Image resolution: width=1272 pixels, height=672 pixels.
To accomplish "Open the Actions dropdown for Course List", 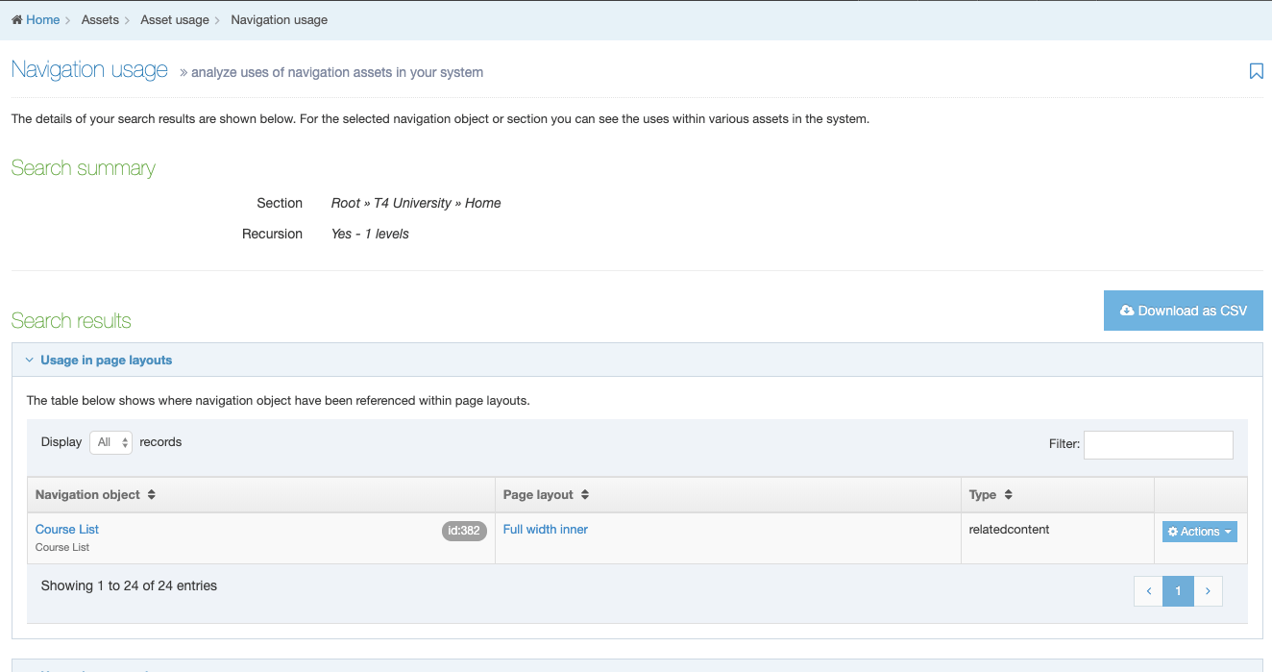I will [x=1199, y=532].
